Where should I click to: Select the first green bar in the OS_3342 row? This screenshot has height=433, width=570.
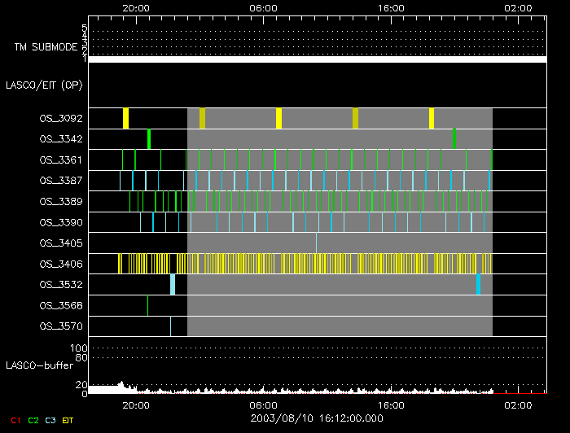149,139
